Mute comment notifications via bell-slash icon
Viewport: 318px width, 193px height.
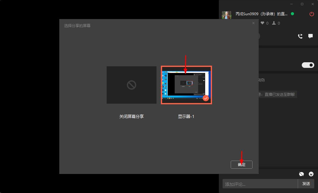click(301, 174)
